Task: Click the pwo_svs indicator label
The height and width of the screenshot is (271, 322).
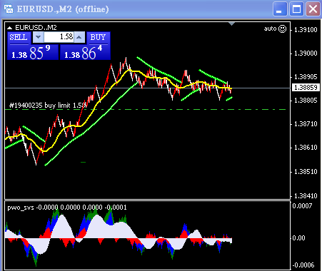Action: point(21,208)
